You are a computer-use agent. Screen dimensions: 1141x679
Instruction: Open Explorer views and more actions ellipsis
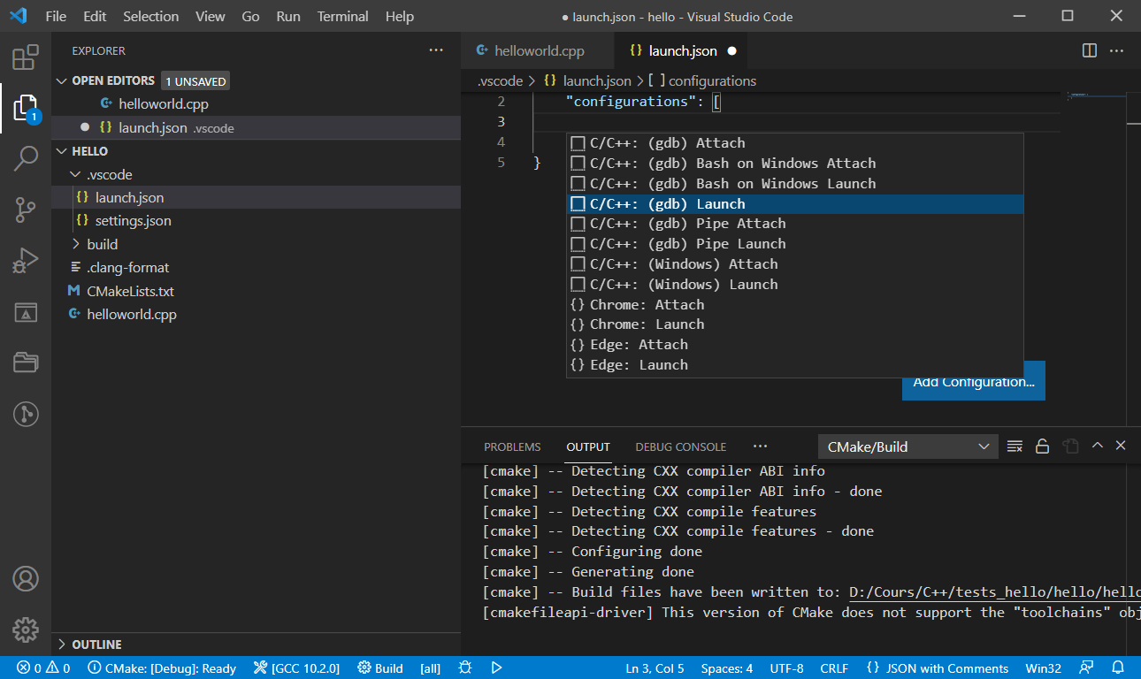click(436, 50)
